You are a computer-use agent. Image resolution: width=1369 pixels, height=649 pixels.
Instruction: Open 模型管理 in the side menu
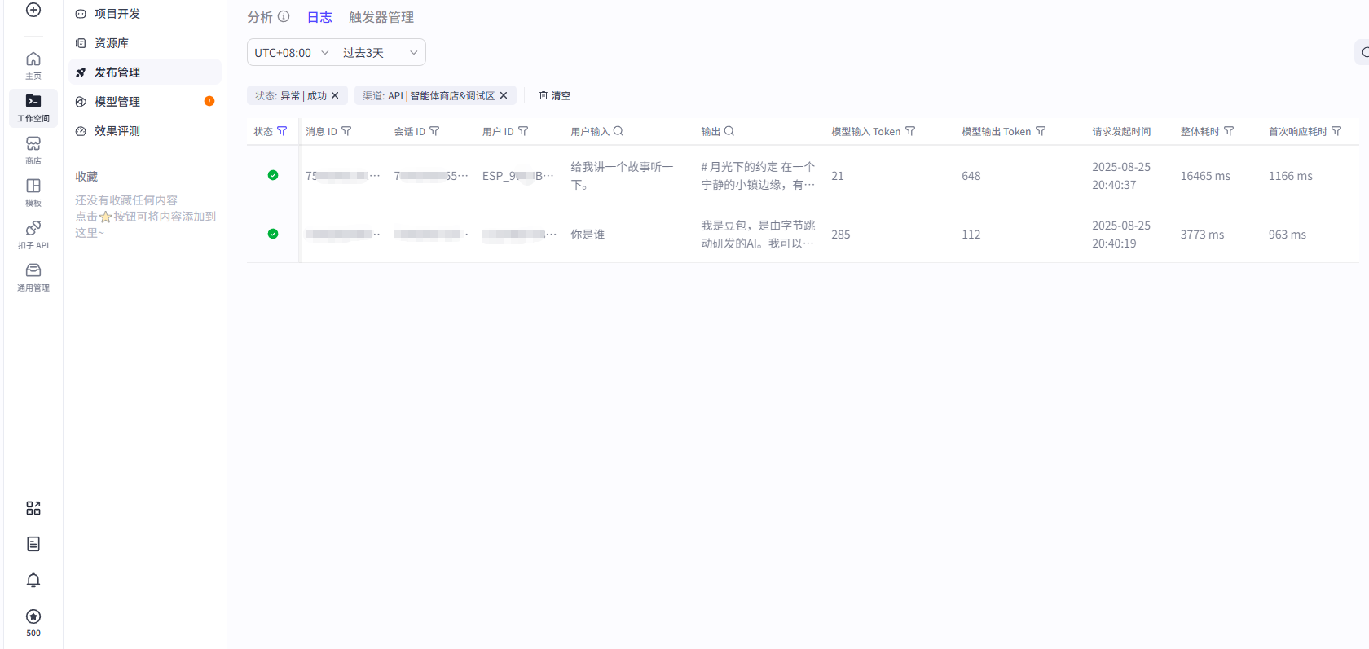tap(145, 102)
